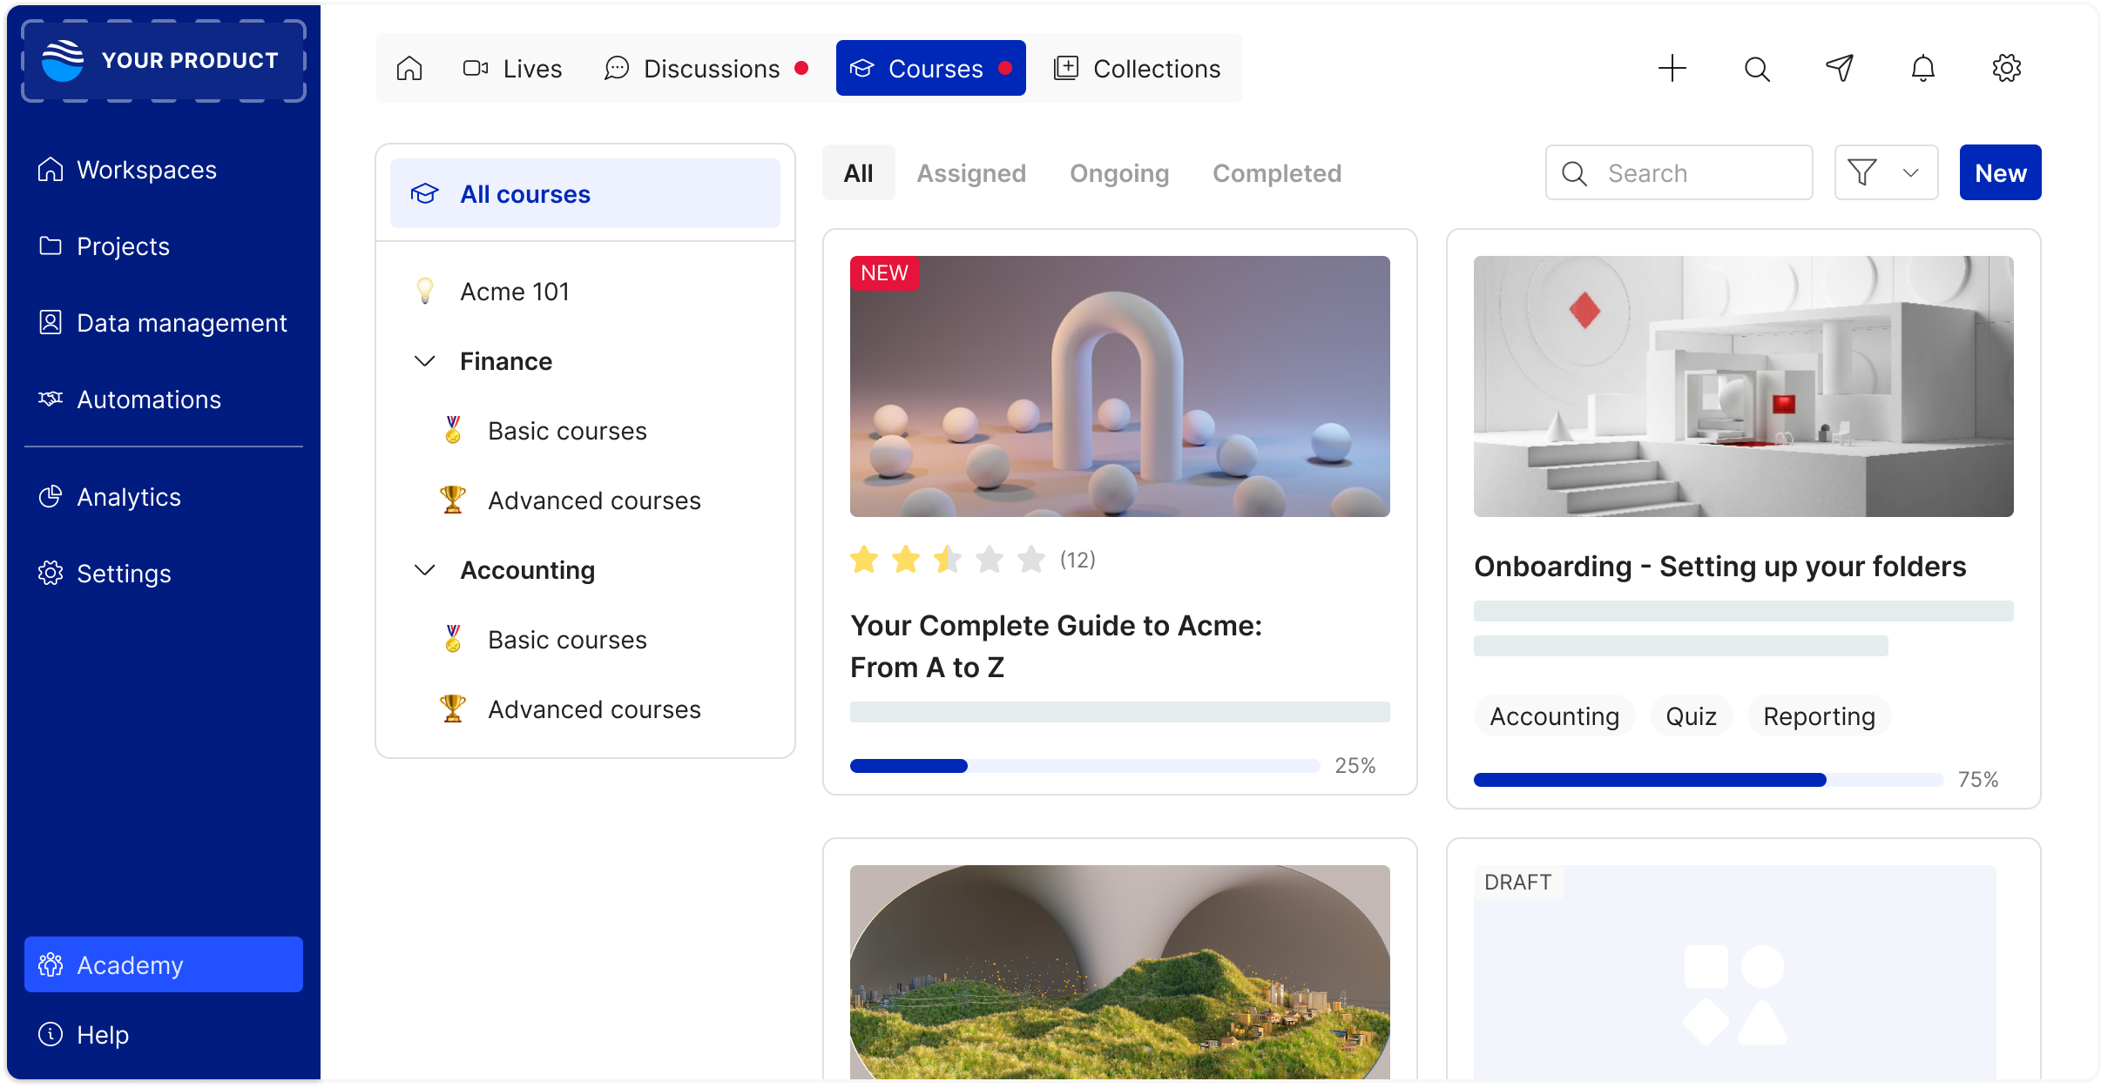Open notifications bell icon
2101x1088 pixels.
1922,68
